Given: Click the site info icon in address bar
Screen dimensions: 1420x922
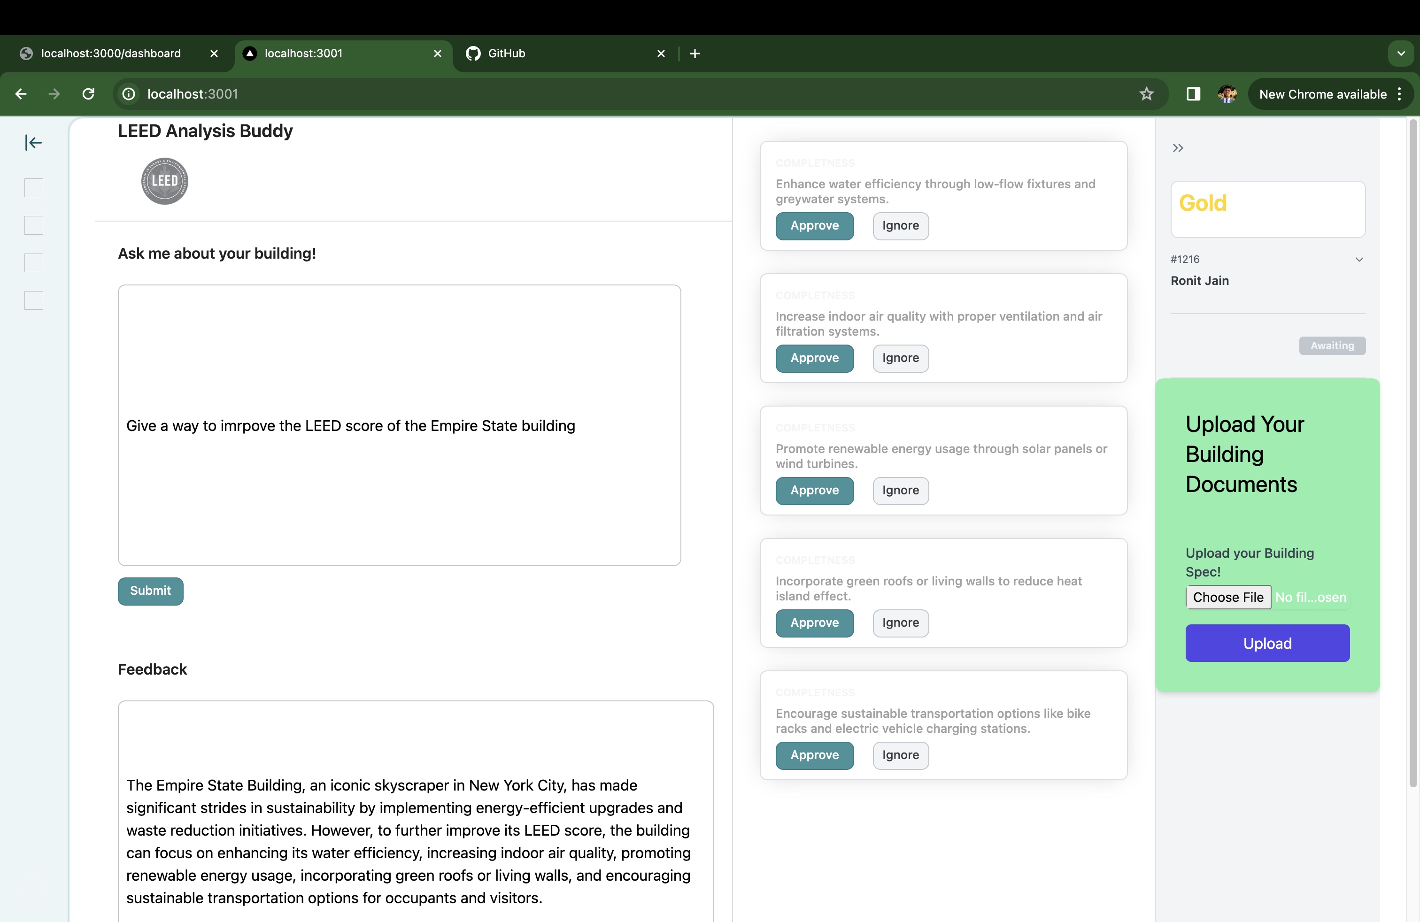Looking at the screenshot, I should (x=129, y=93).
